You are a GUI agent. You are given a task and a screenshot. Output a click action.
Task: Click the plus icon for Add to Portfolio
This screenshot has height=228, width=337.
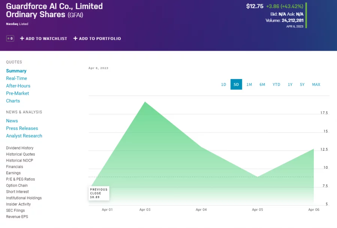(x=75, y=38)
